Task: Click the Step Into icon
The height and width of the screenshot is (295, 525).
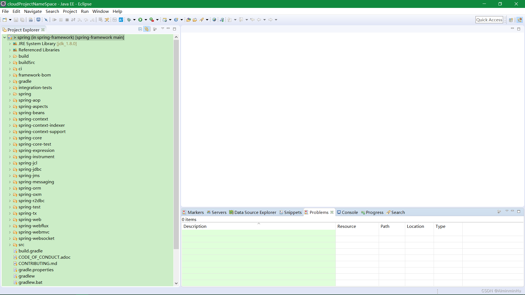Action: 80,20
